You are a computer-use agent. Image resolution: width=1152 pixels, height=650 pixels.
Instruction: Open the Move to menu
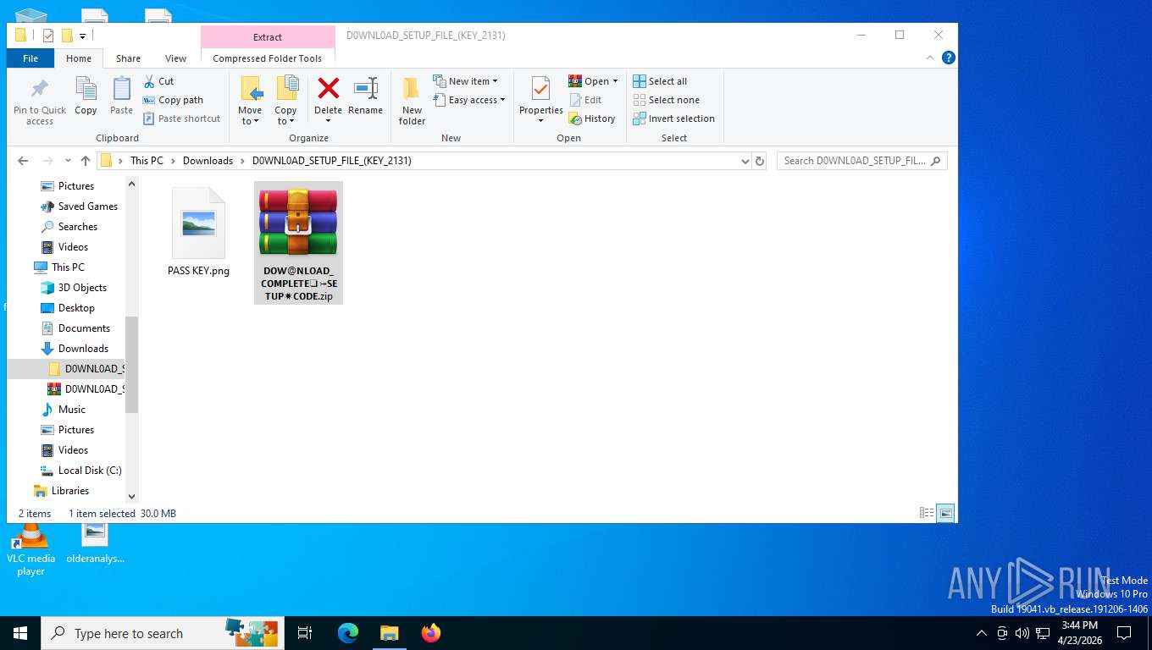click(x=250, y=102)
